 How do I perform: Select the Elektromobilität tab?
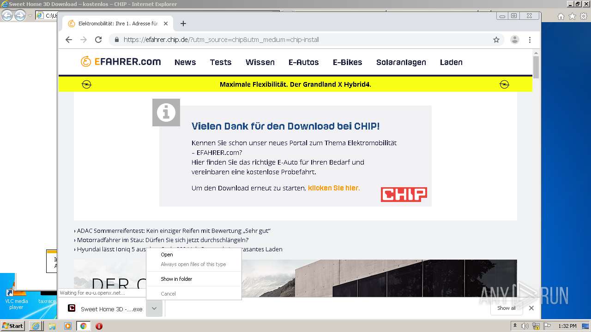pos(118,24)
